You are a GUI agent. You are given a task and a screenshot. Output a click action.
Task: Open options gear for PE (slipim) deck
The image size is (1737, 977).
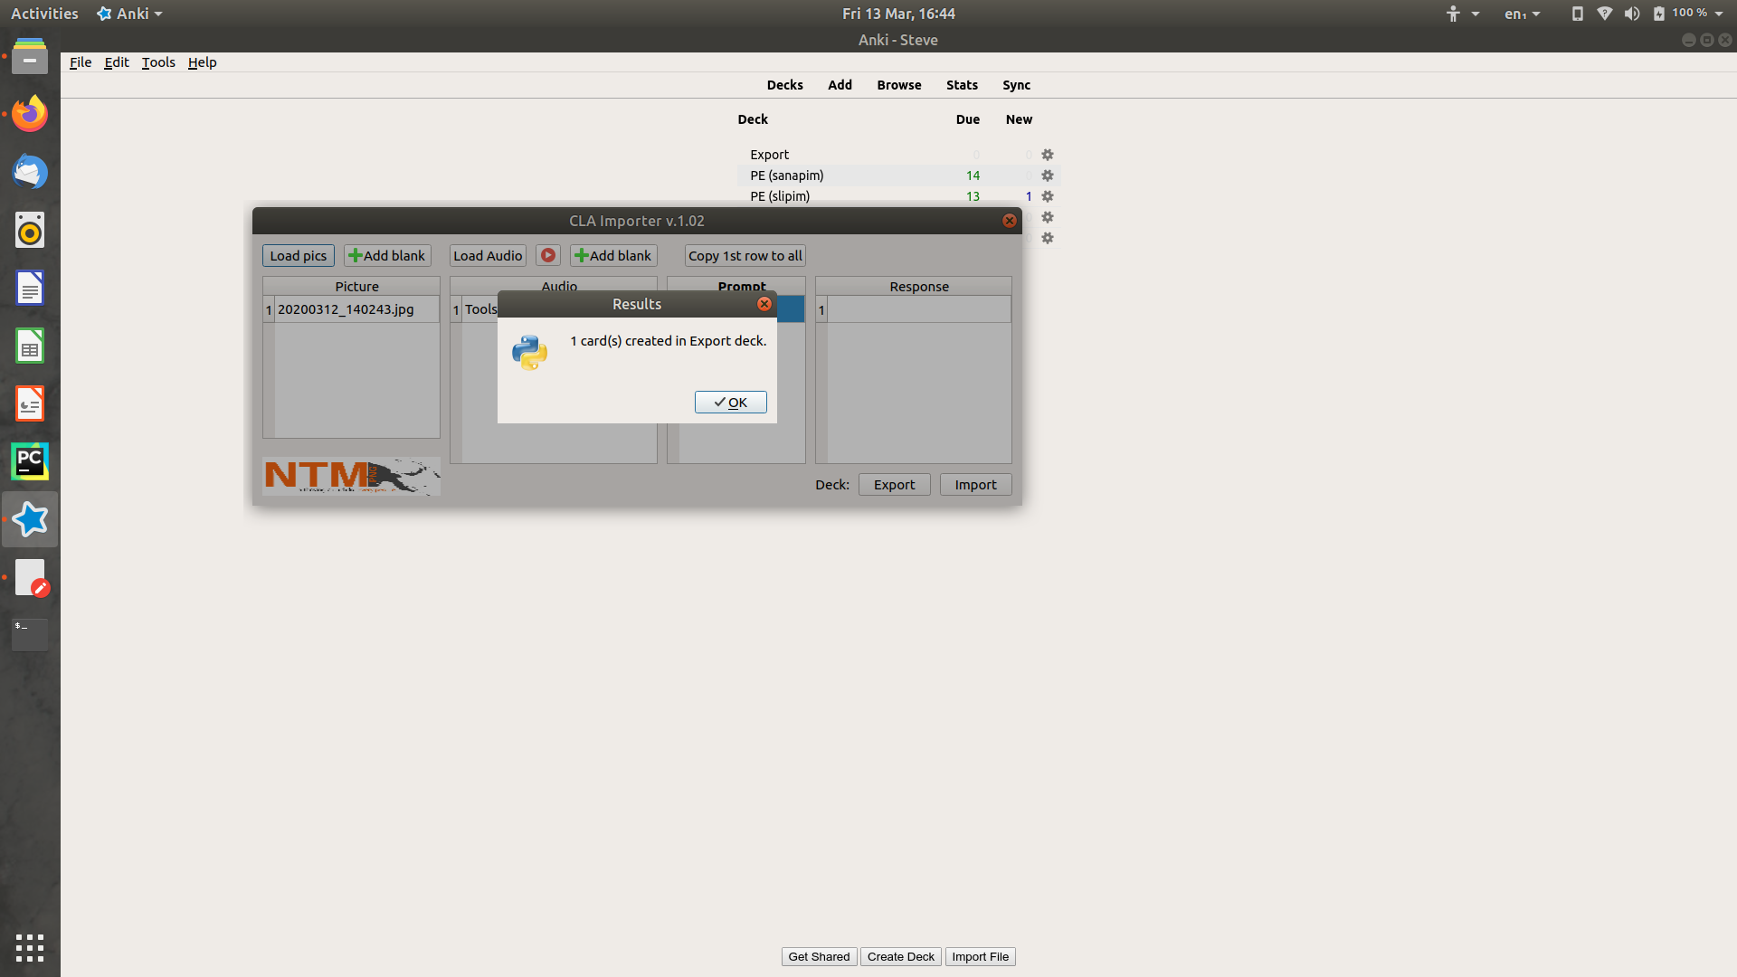1048,196
